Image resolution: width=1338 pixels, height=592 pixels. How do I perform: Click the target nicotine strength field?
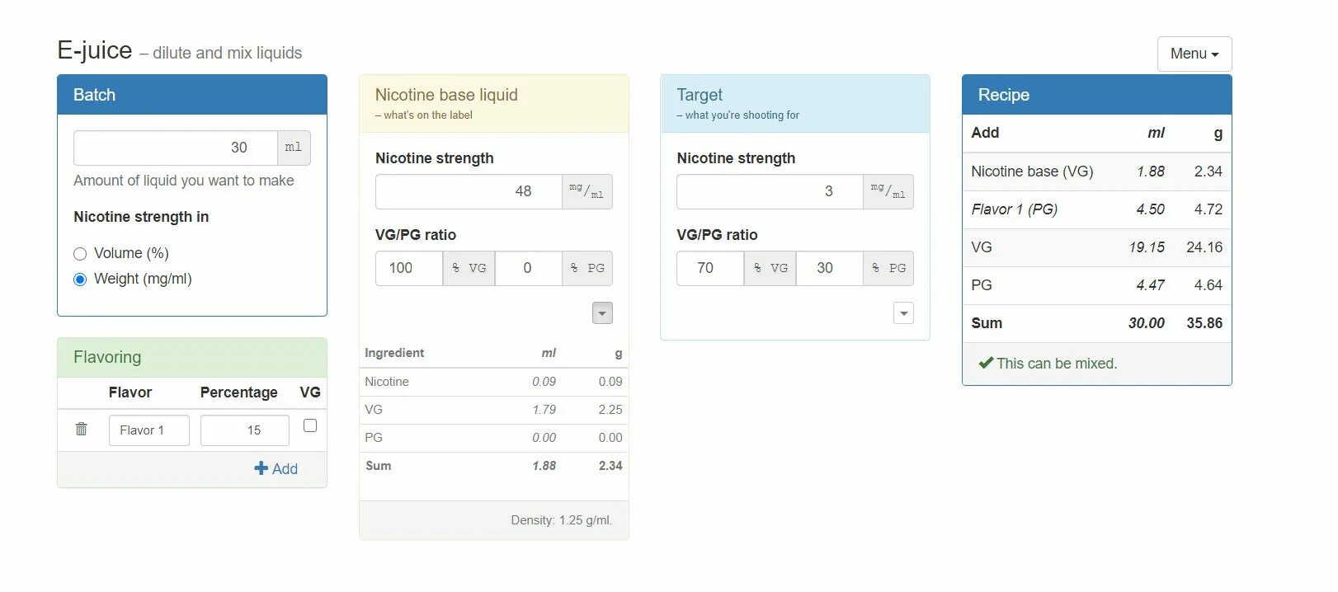pos(769,191)
